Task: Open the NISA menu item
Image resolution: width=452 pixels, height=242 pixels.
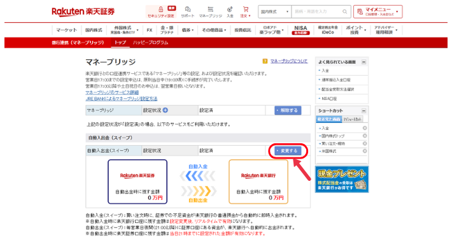Action: pyautogui.click(x=300, y=30)
